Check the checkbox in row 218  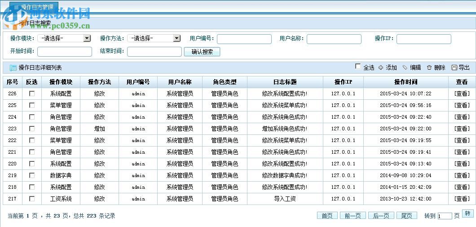point(32,187)
